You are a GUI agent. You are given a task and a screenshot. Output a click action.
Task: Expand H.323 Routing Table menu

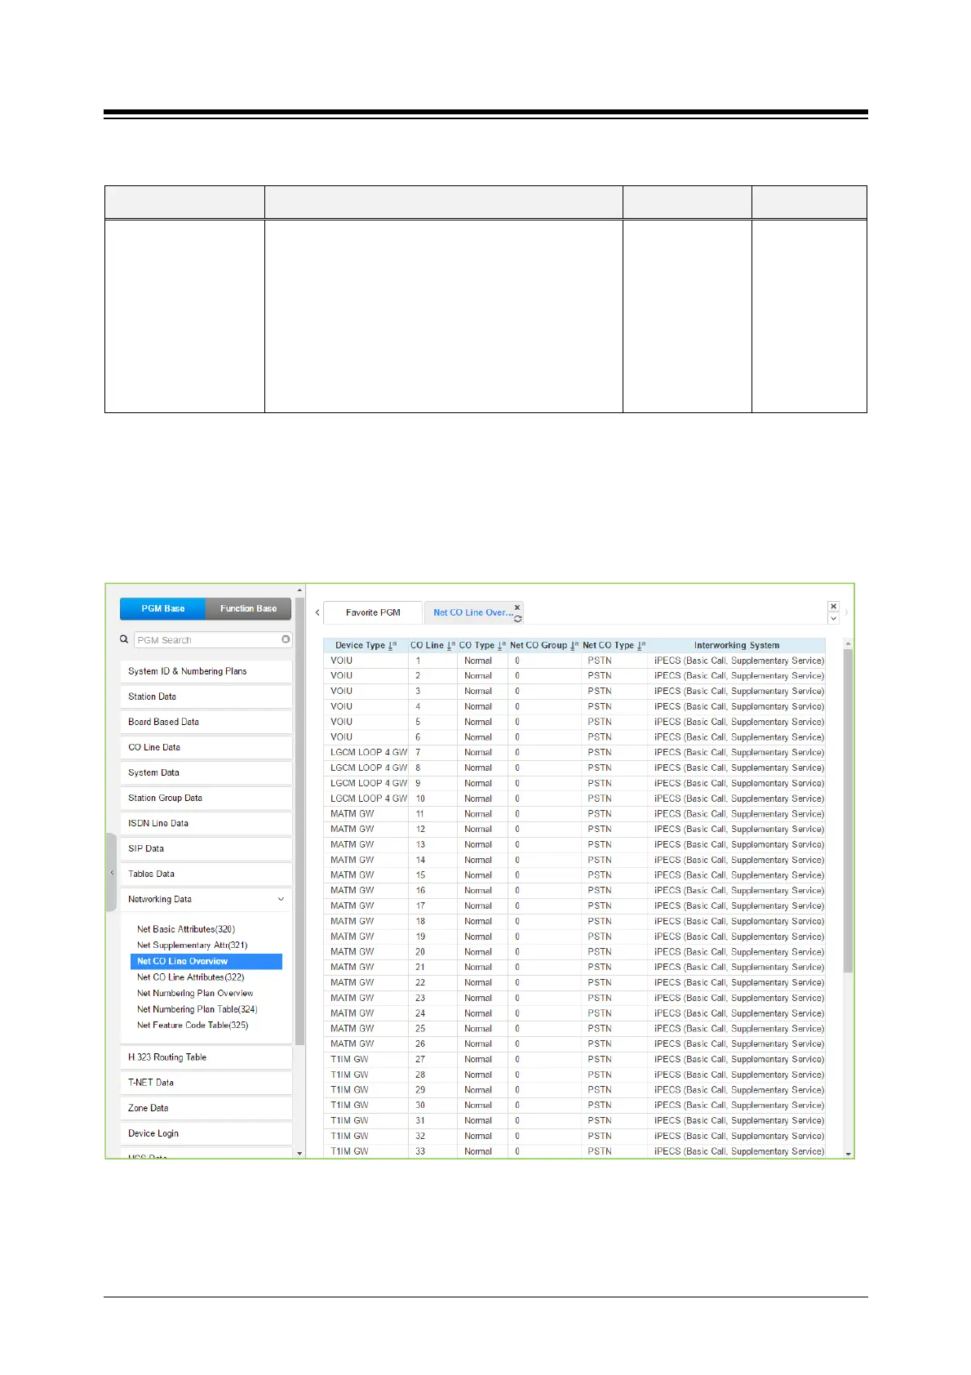tap(206, 1057)
